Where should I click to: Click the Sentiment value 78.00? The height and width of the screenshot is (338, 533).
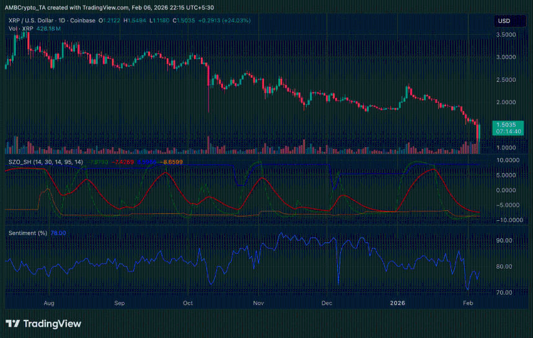pyautogui.click(x=58, y=233)
